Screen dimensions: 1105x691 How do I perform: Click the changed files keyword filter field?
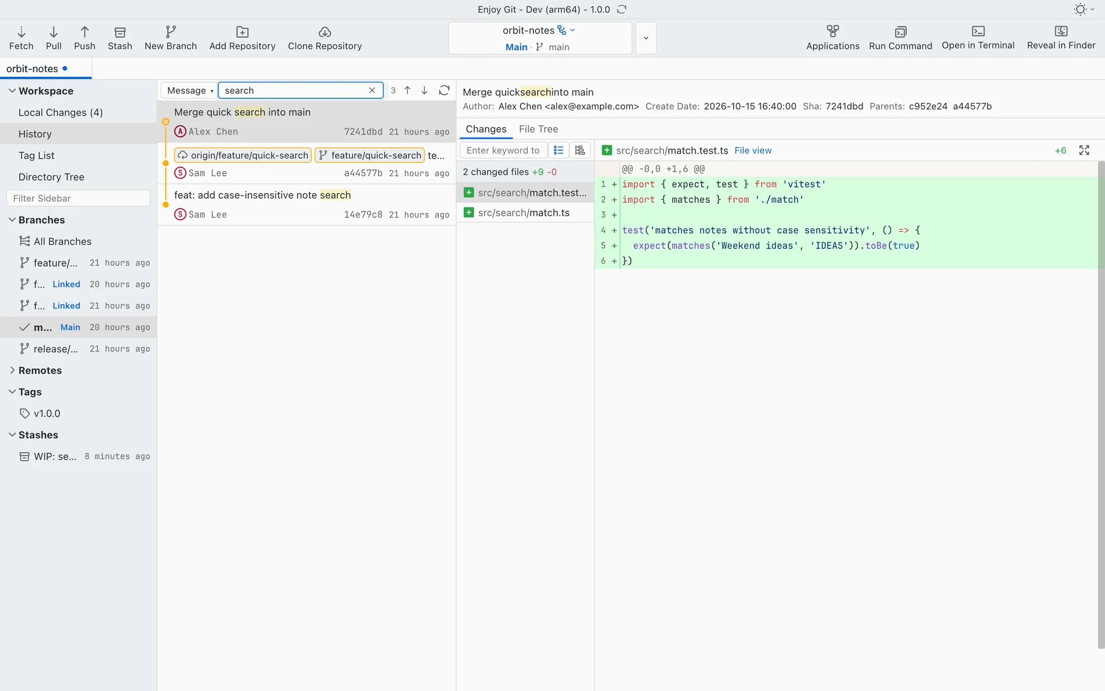pos(503,150)
